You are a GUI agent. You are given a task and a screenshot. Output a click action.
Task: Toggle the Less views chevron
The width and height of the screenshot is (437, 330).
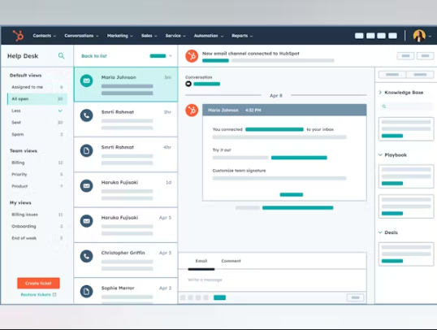coord(60,111)
